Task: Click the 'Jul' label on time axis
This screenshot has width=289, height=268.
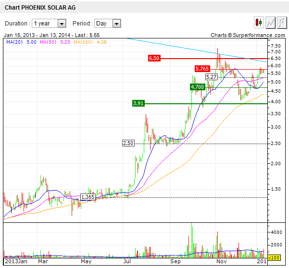Action: [x=127, y=261]
